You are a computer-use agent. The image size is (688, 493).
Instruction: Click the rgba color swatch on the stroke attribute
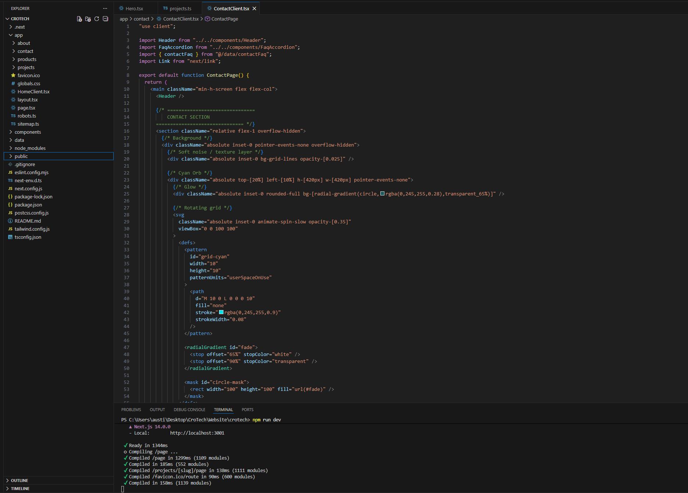(x=221, y=312)
